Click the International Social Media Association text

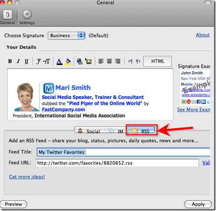pos(80,116)
